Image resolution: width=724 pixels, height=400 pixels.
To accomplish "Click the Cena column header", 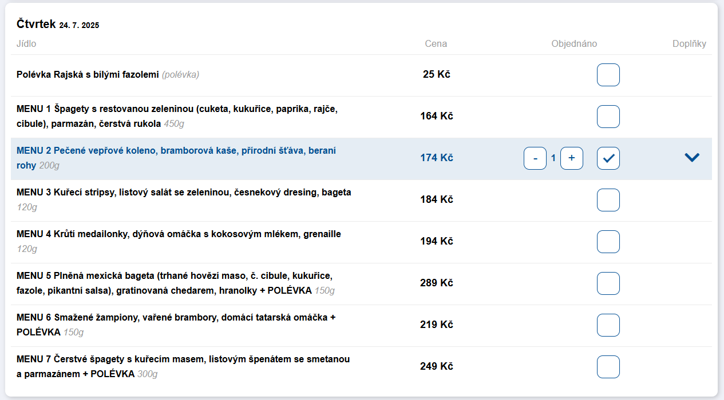I will pyautogui.click(x=436, y=44).
